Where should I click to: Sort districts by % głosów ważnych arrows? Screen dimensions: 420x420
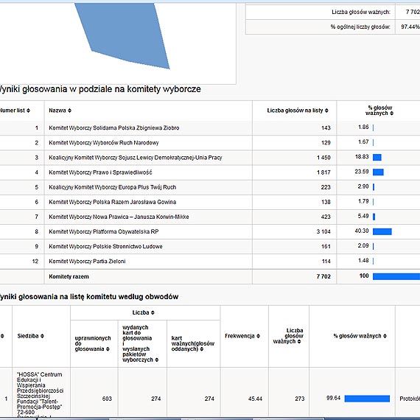(385, 336)
